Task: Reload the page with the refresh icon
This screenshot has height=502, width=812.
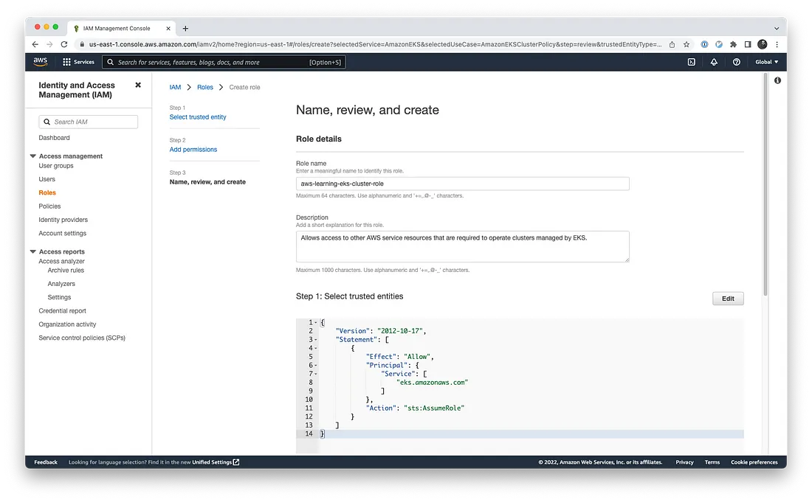Action: point(64,44)
